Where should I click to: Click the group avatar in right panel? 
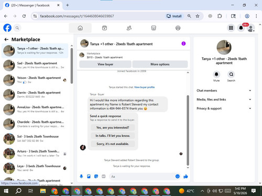pyautogui.click(x=224, y=47)
